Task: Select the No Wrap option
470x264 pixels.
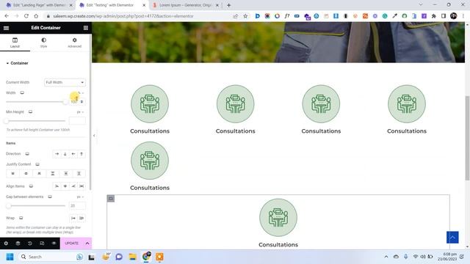Action: coord(73,219)
